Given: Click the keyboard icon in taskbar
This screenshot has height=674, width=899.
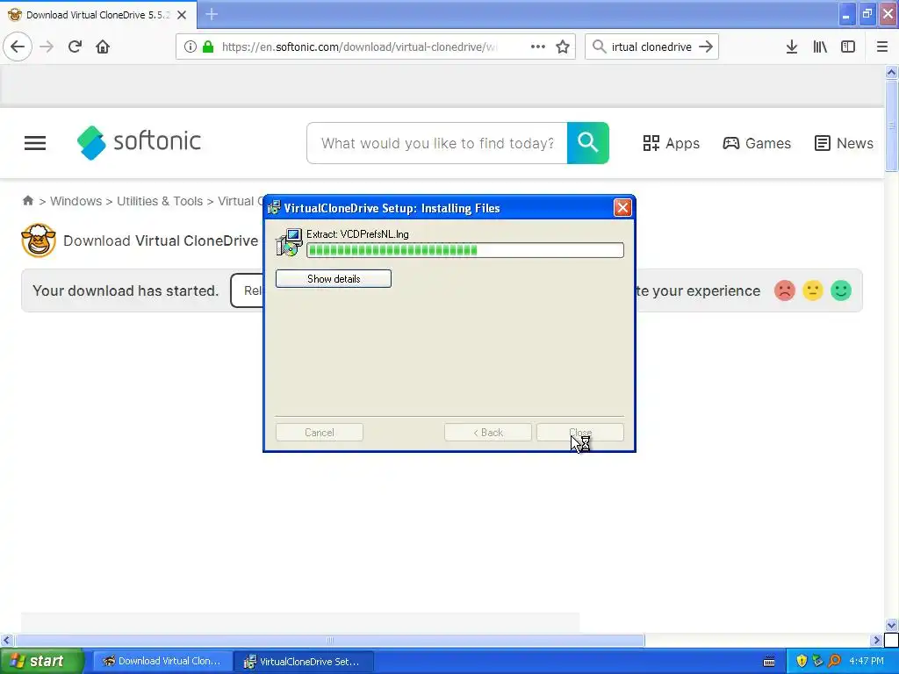Looking at the screenshot, I should point(769,662).
